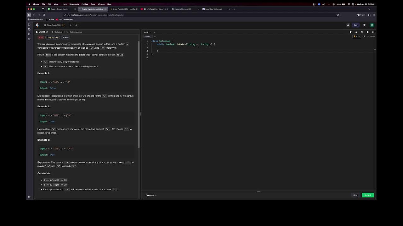
Task: Switch to the Solution tab
Action: click(57, 32)
